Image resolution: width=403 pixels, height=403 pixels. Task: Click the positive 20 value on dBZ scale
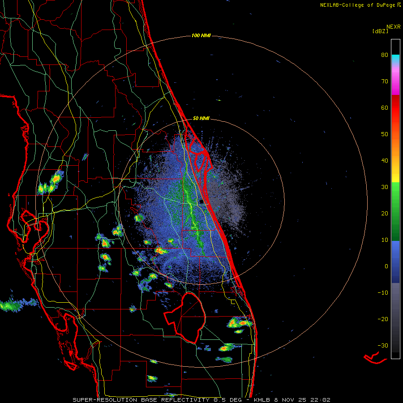point(385,213)
